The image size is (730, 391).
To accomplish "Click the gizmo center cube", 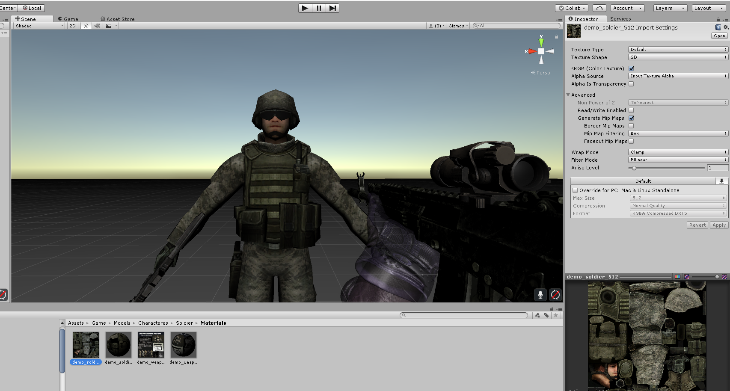I will [541, 51].
